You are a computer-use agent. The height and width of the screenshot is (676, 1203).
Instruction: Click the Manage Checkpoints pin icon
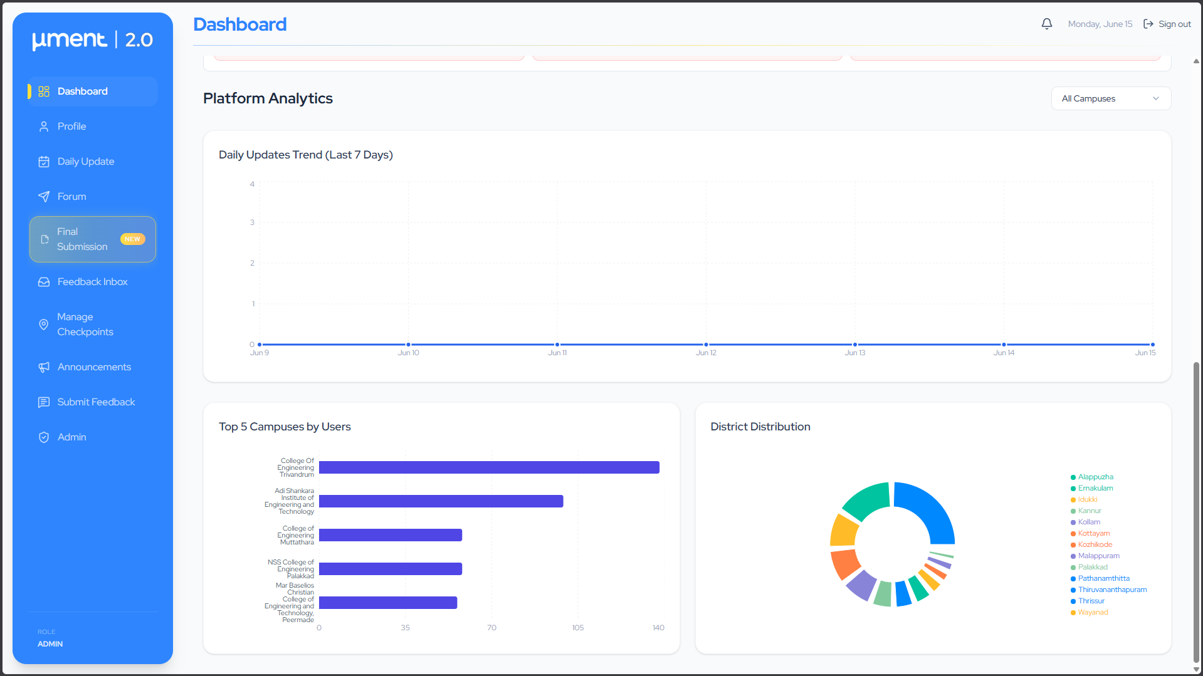click(x=44, y=325)
